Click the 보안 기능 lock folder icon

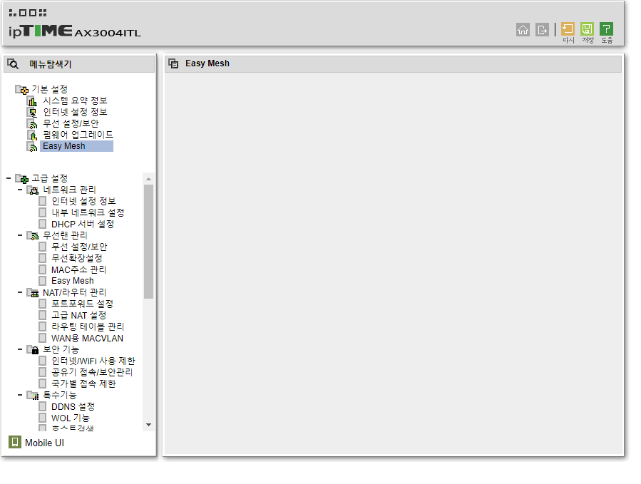pos(33,349)
